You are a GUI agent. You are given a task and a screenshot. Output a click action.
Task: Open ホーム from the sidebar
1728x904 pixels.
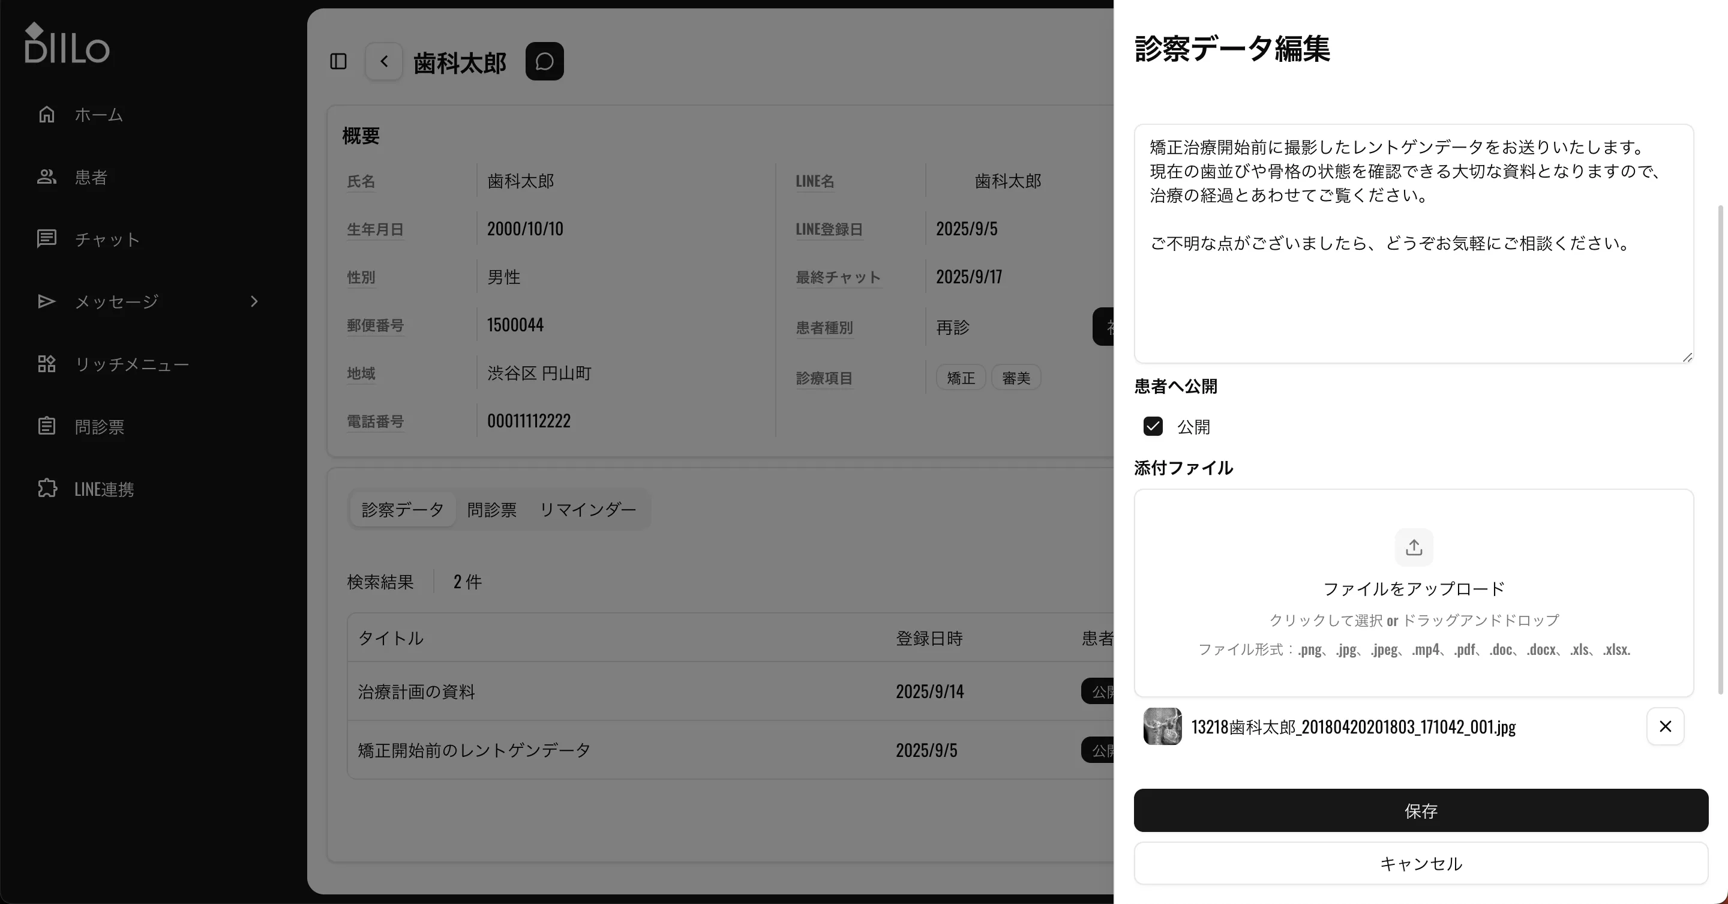click(x=98, y=114)
